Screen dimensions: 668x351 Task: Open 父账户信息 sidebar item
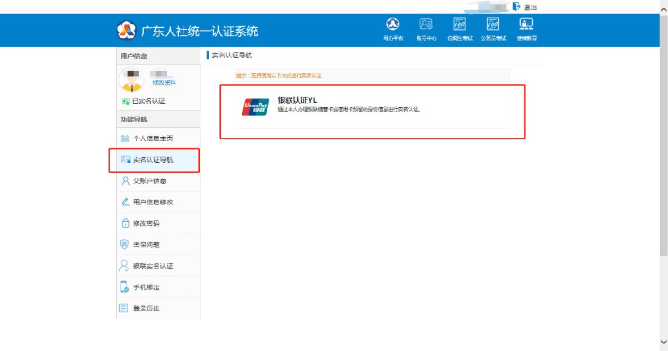pyautogui.click(x=149, y=181)
